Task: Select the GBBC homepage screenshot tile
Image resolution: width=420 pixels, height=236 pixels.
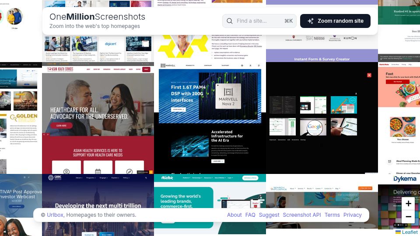Action: [x=98, y=205]
